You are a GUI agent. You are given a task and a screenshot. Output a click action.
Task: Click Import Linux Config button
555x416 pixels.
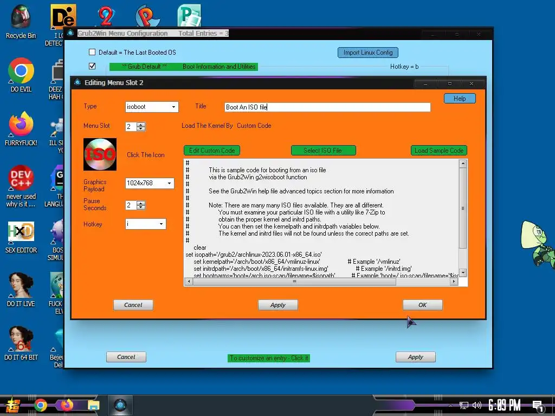click(x=368, y=53)
